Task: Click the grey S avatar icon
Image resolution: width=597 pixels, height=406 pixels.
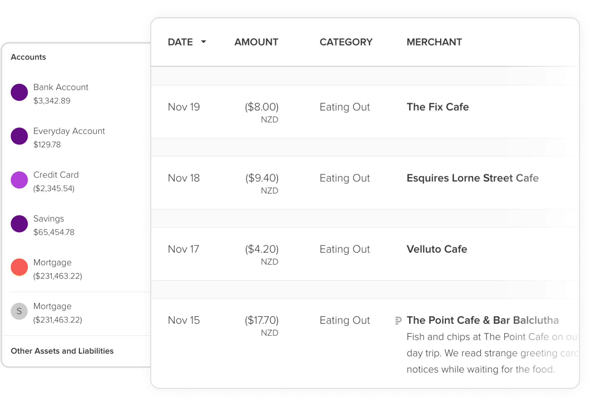Action: [19, 311]
